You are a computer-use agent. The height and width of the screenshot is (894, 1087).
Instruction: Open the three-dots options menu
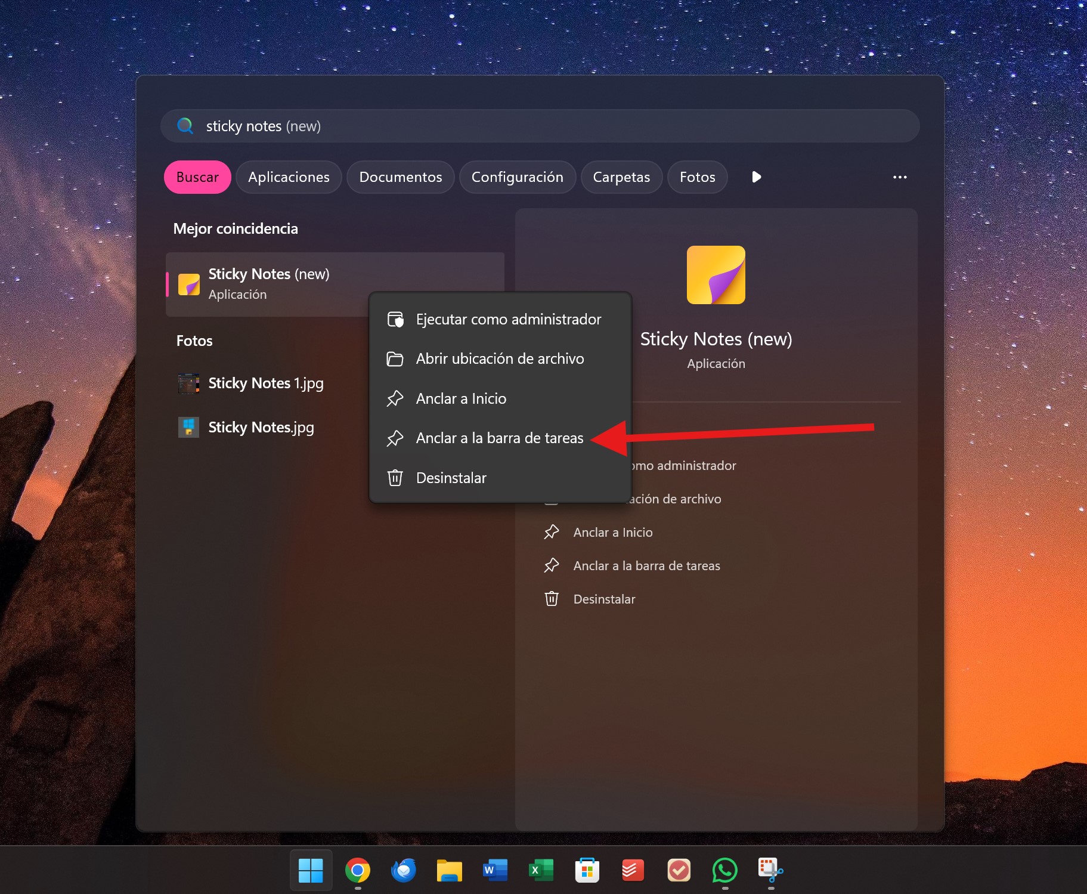(x=900, y=177)
